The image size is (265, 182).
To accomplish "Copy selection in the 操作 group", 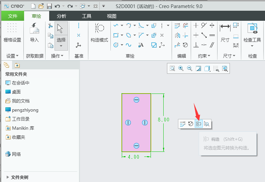I will pyautogui.click(x=51, y=36).
